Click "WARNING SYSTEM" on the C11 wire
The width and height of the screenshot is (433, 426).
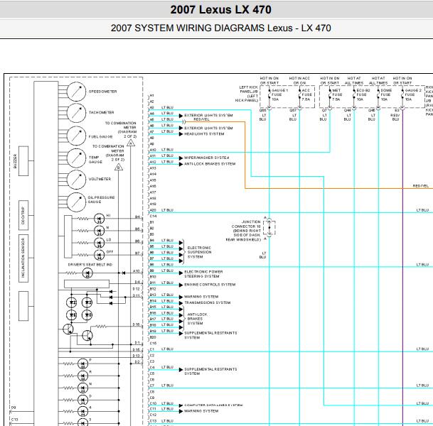click(x=201, y=411)
